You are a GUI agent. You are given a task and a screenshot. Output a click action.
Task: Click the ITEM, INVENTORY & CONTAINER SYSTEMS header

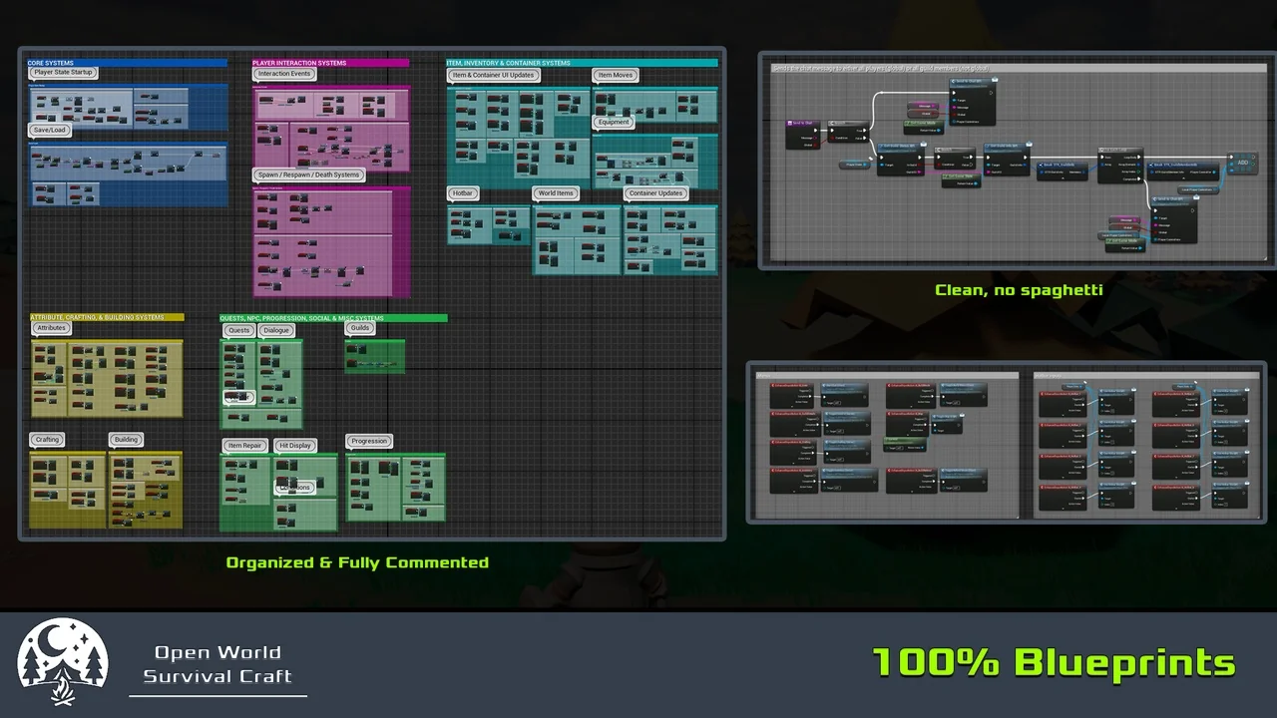[582, 63]
